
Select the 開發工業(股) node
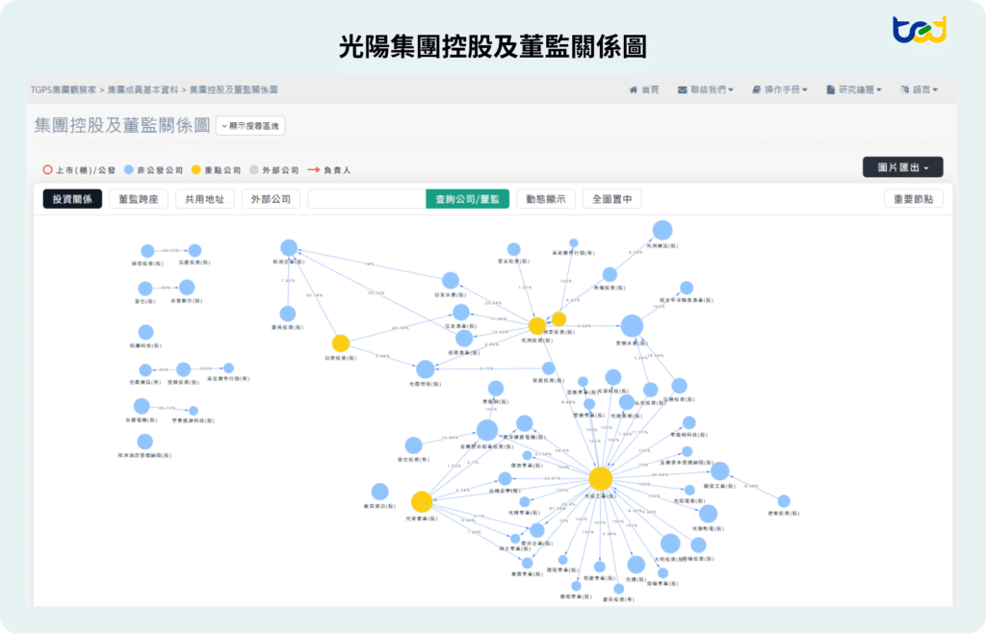click(719, 470)
